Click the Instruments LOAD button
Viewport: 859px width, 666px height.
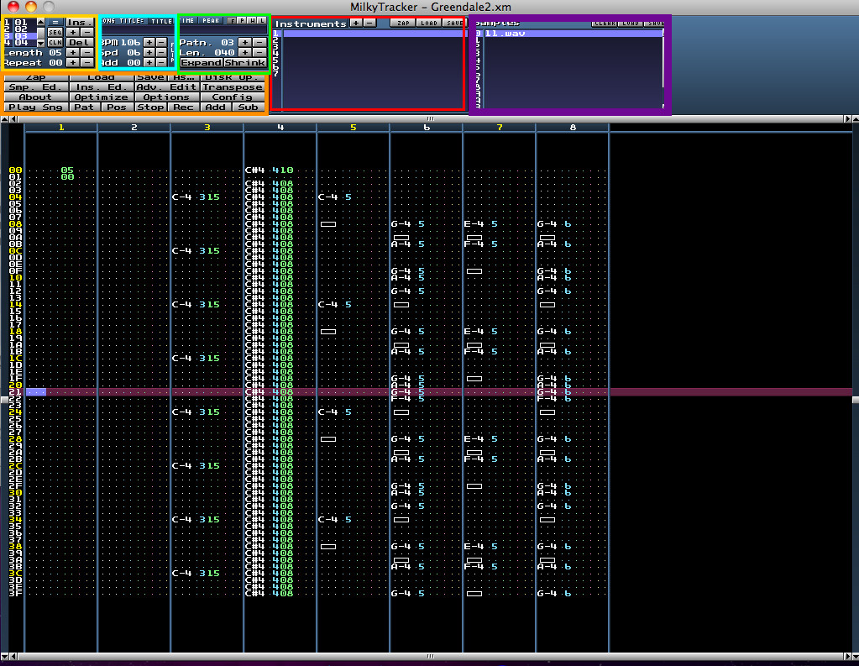(x=429, y=23)
